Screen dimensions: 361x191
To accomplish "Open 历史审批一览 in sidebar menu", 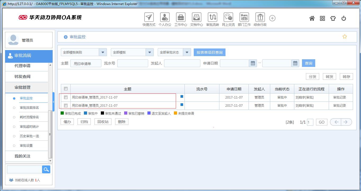I will tap(29, 136).
